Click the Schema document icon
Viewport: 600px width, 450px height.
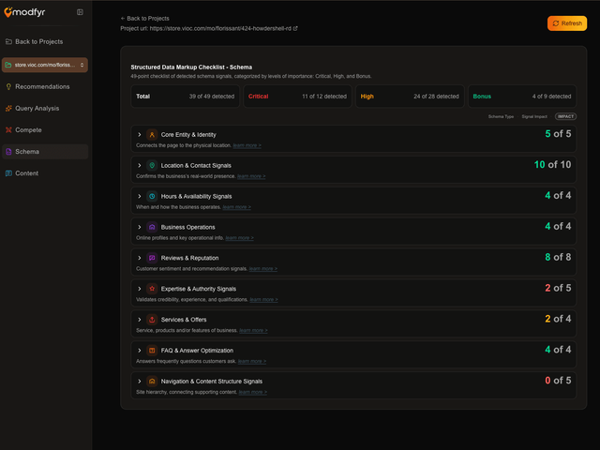click(x=8, y=152)
